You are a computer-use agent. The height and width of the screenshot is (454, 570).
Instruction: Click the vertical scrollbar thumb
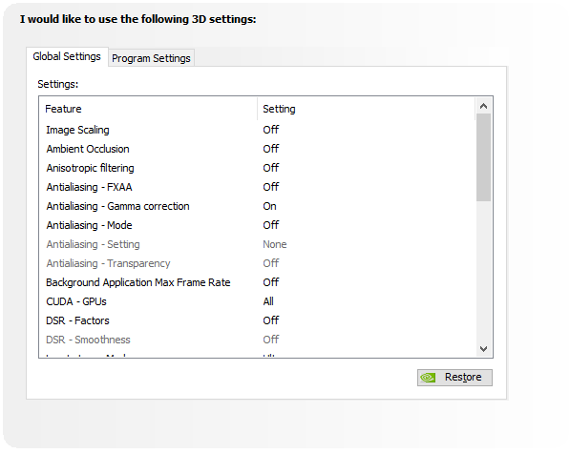[x=483, y=157]
